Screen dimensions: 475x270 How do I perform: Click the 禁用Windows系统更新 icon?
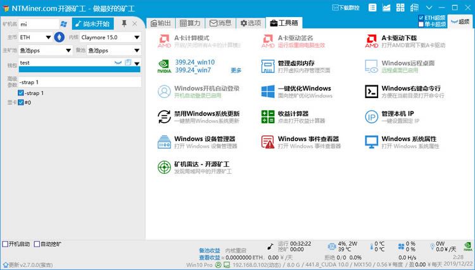pos(164,117)
